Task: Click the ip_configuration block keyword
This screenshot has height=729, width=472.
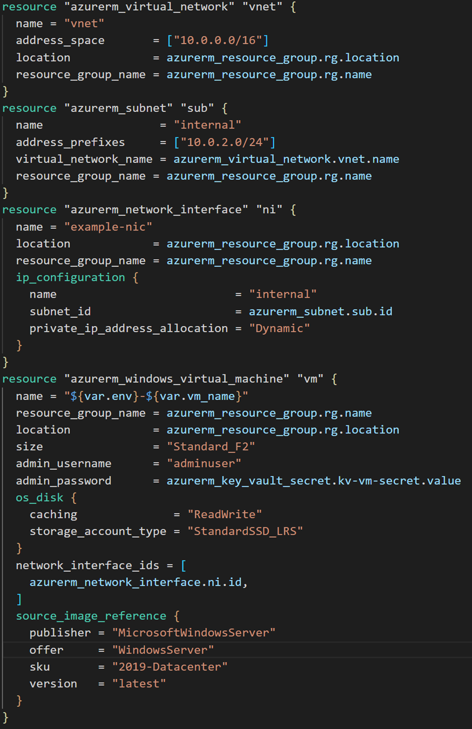Action: click(70, 278)
